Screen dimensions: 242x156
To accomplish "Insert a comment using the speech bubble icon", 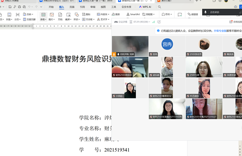I will 180,15.
